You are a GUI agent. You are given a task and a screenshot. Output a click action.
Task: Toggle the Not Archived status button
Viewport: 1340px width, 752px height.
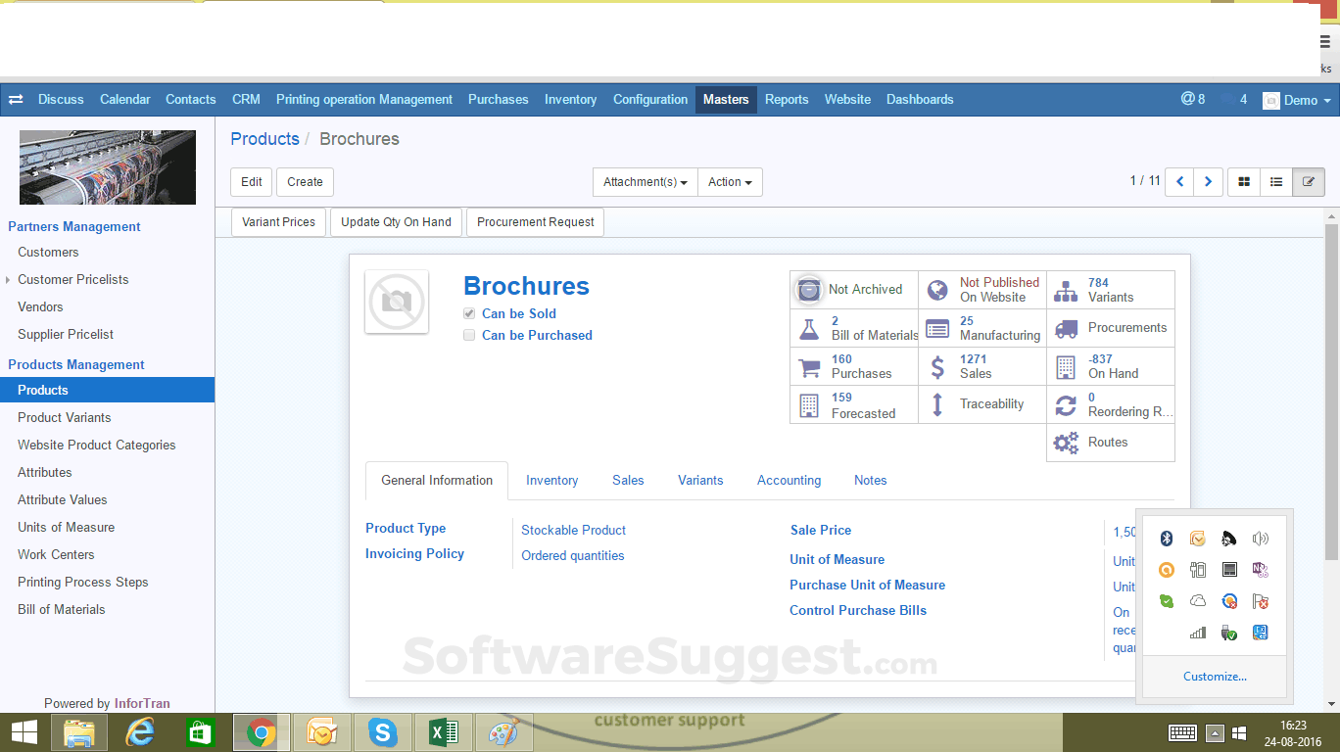[853, 290]
